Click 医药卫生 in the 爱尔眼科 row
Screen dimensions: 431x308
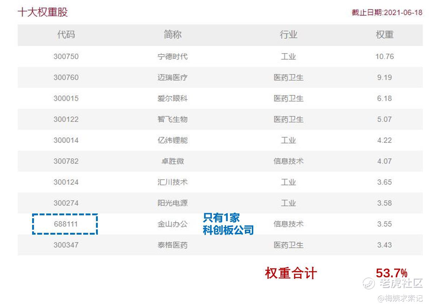[288, 99]
